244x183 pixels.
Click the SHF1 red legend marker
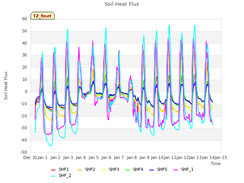53,170
